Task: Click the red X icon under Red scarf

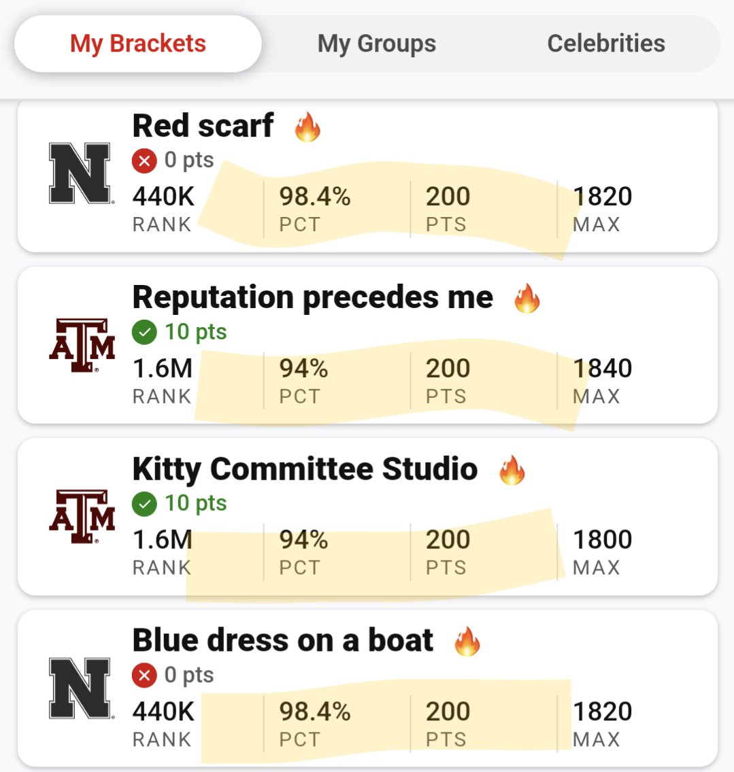Action: tap(144, 161)
